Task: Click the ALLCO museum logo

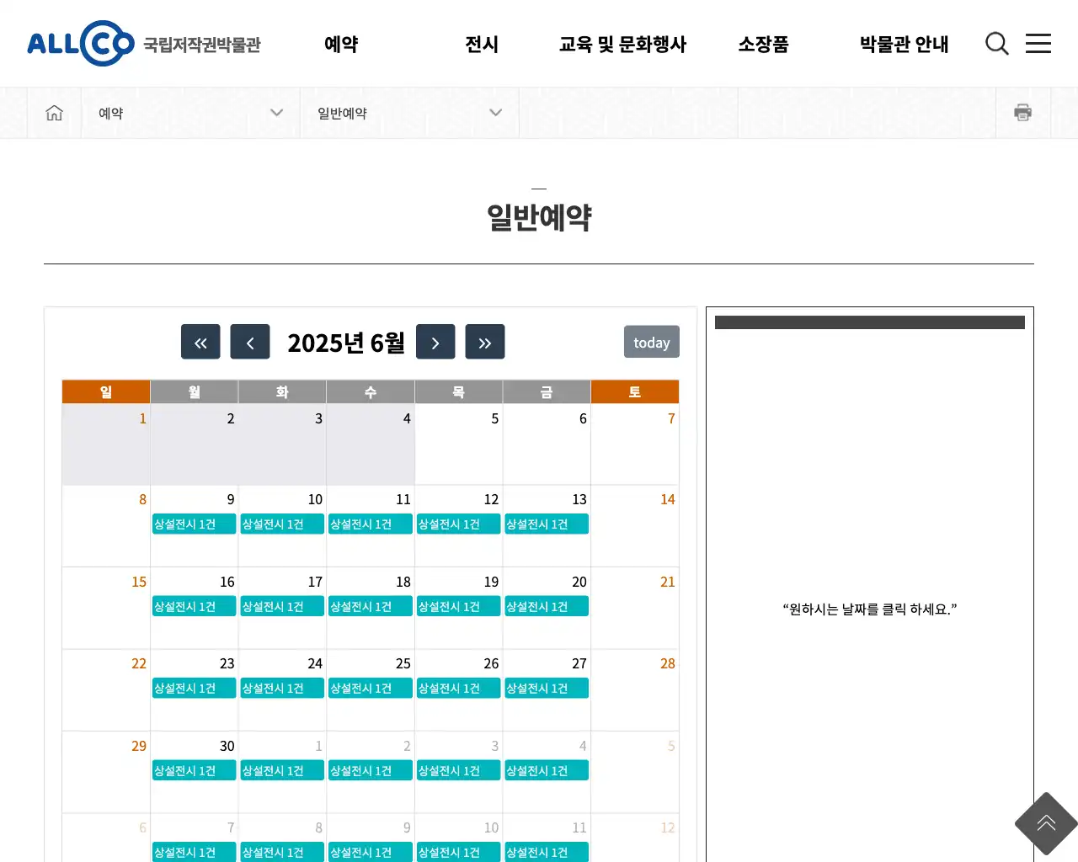Action: 144,44
